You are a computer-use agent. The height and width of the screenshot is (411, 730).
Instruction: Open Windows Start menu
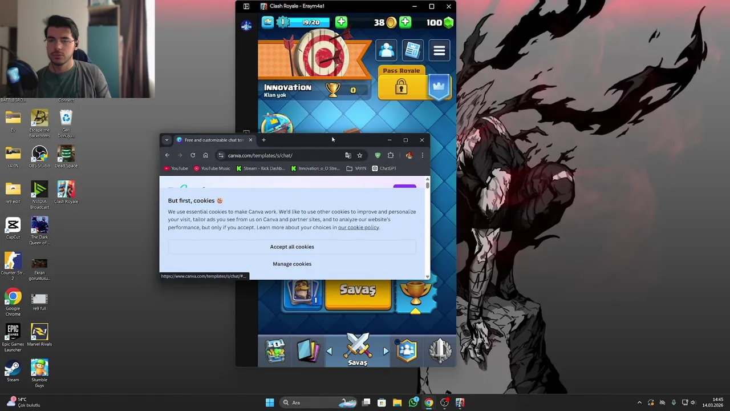pos(270,403)
